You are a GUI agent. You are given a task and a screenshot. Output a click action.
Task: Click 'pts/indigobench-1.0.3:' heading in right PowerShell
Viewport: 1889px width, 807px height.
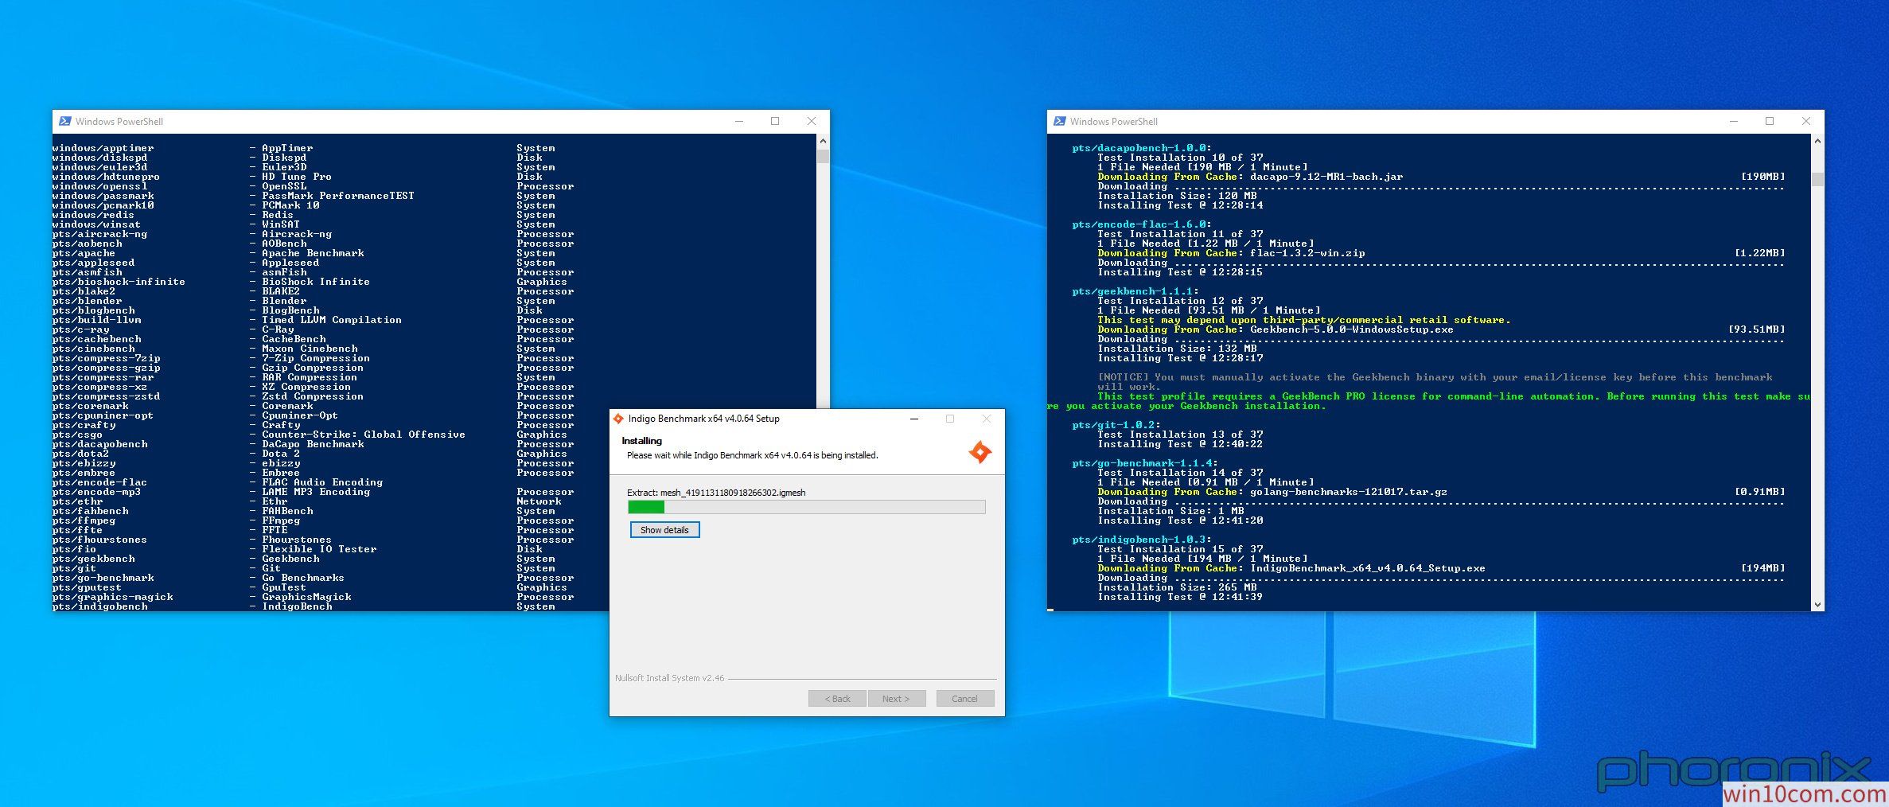[x=1142, y=540]
